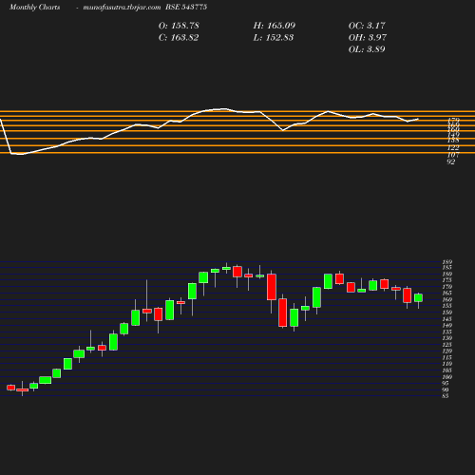Click the 'OL: 3.89' reading
Image resolution: width=475 pixels, height=475 pixels.
pyautogui.click(x=367, y=49)
